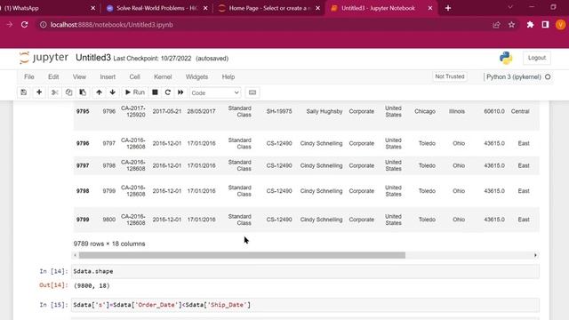Run the current cell
Viewport: 569px width, 320px height.
coord(134,92)
